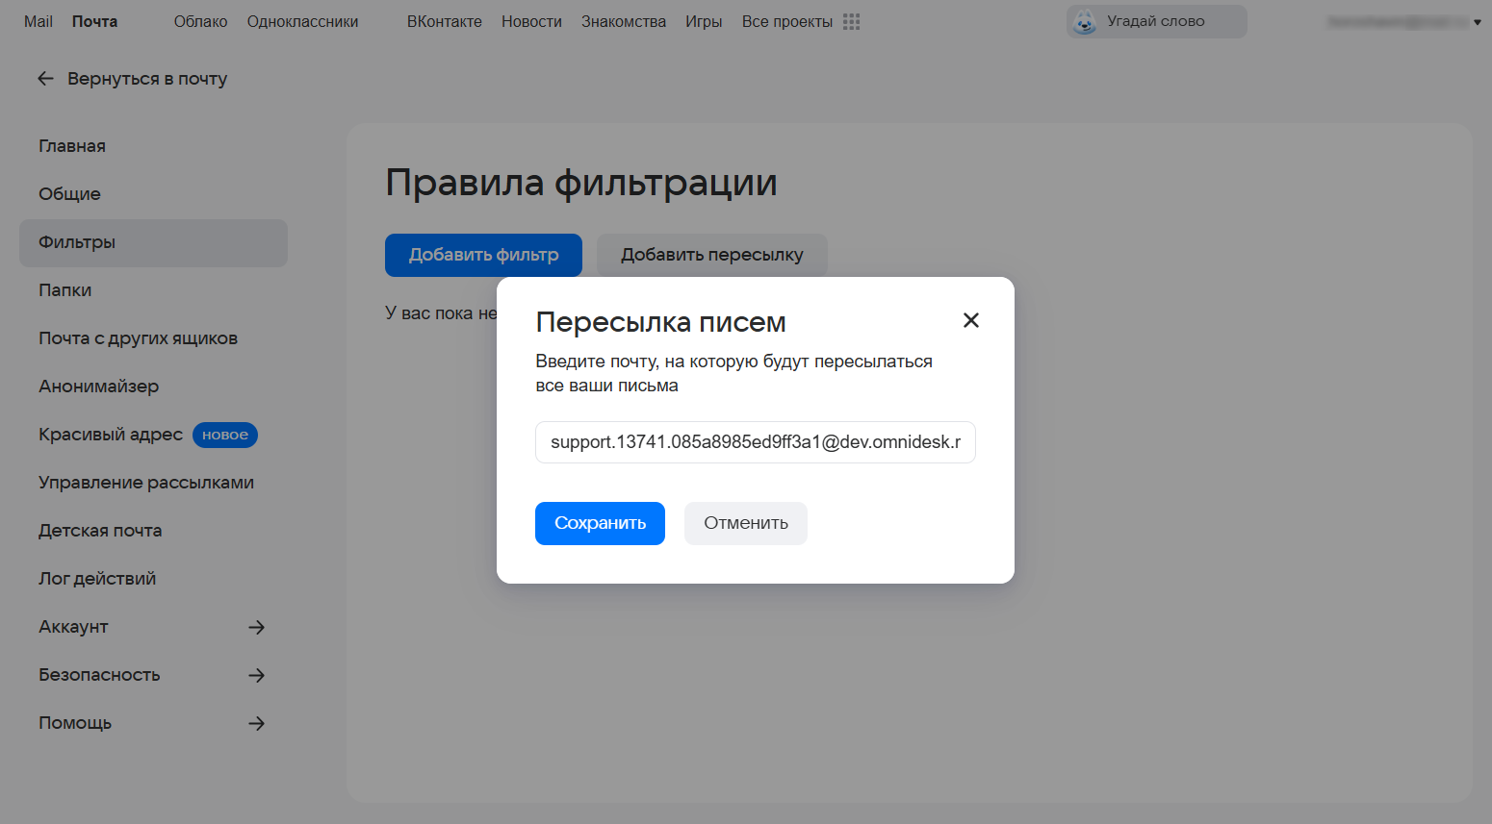
Task: Open Облако in top navigation
Action: [x=200, y=21]
